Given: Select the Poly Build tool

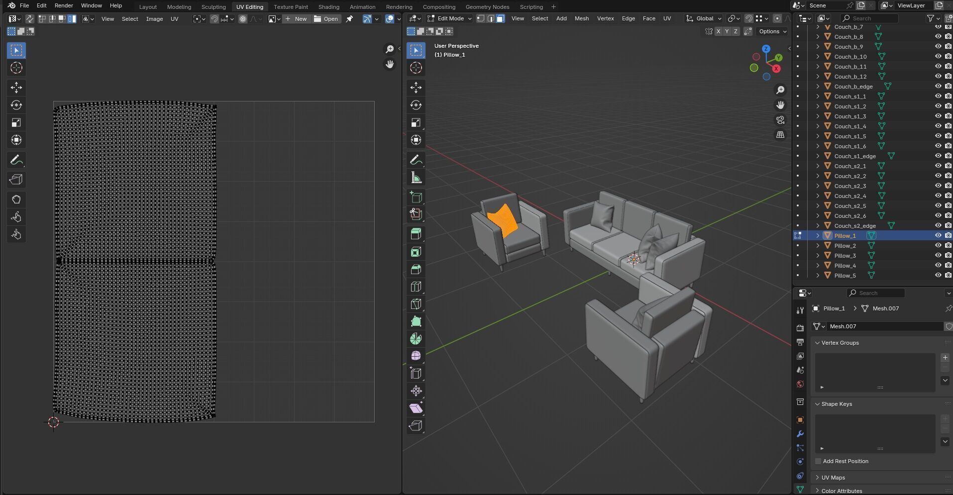Looking at the screenshot, I should [x=416, y=321].
